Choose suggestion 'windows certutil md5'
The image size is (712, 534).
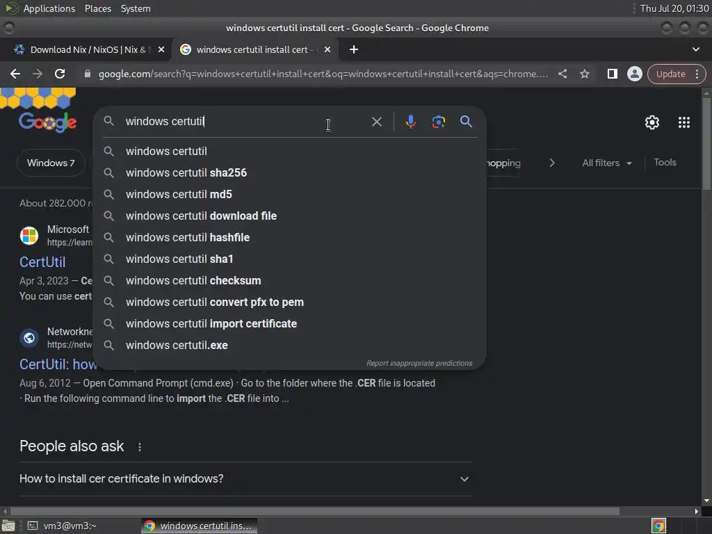pos(290,195)
